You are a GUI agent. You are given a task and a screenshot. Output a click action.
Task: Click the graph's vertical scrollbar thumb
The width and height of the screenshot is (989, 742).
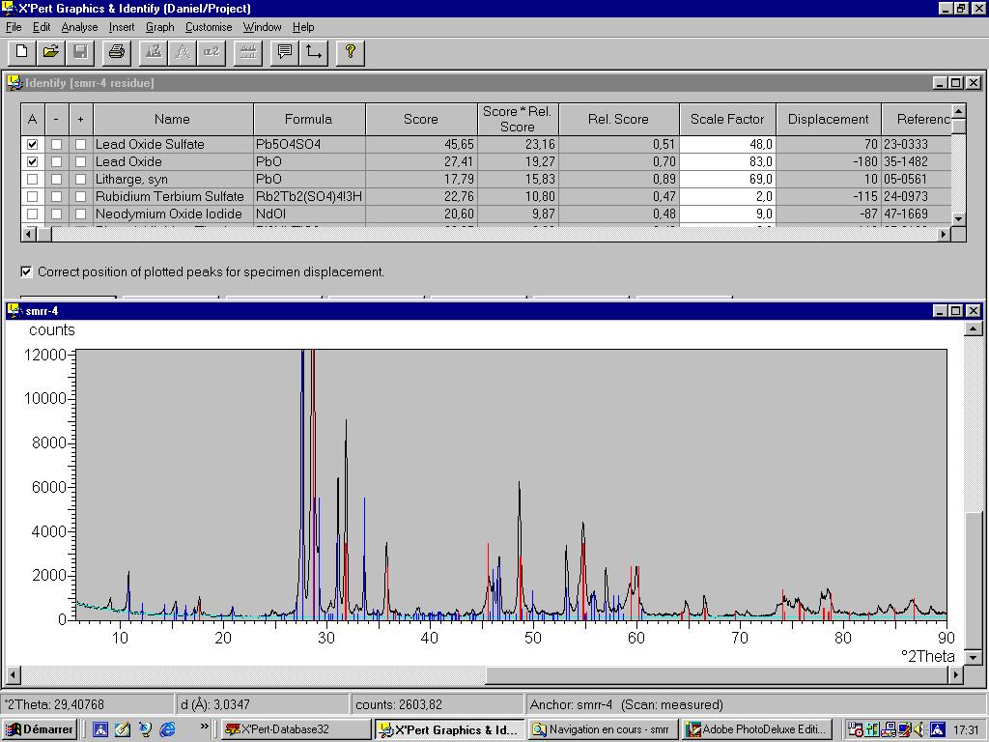974,576
